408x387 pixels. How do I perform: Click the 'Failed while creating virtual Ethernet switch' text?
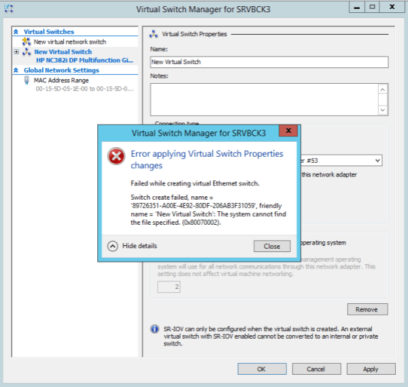[x=195, y=183]
